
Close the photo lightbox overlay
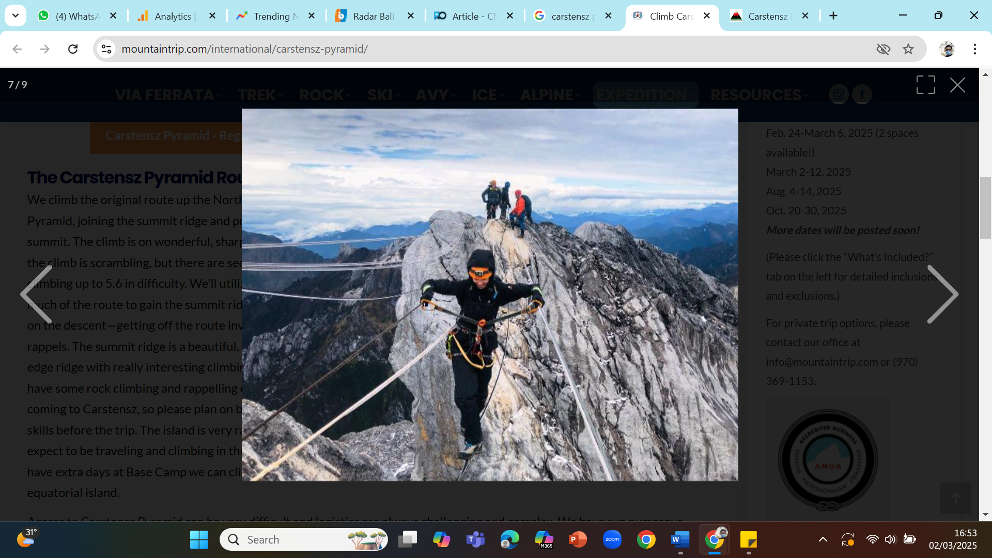pos(957,85)
